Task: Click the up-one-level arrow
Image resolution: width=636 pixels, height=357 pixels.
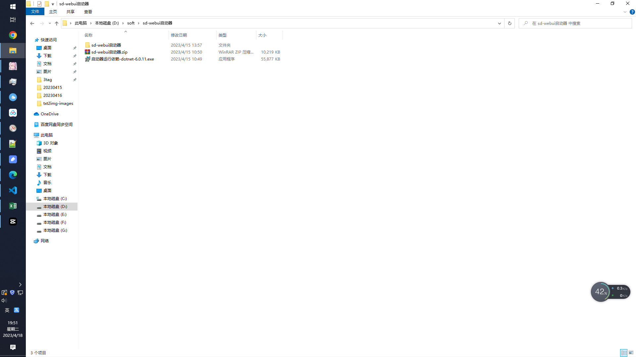Action: coord(57,23)
